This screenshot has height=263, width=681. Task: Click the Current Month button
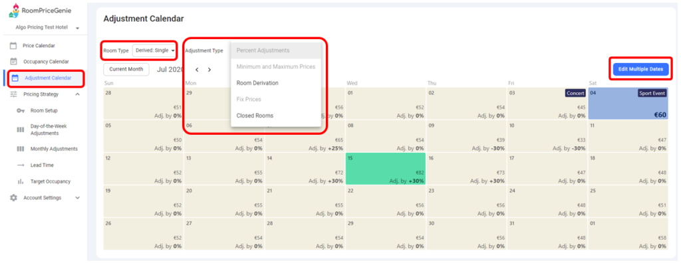pos(126,70)
